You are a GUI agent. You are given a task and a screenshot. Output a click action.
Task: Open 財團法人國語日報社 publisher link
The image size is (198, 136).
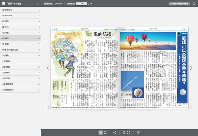pos(179,4)
